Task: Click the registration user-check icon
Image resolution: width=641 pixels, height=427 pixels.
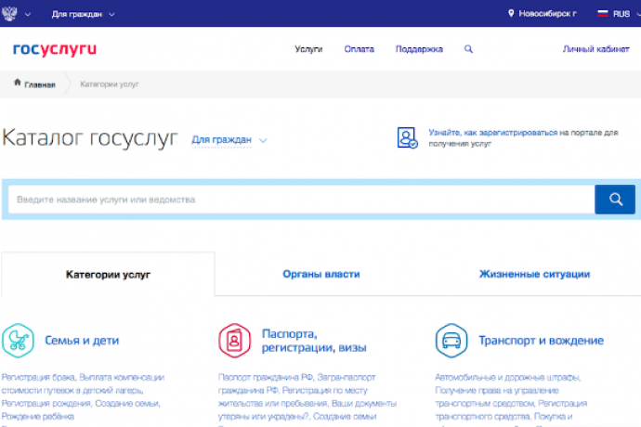Action: 407,139
